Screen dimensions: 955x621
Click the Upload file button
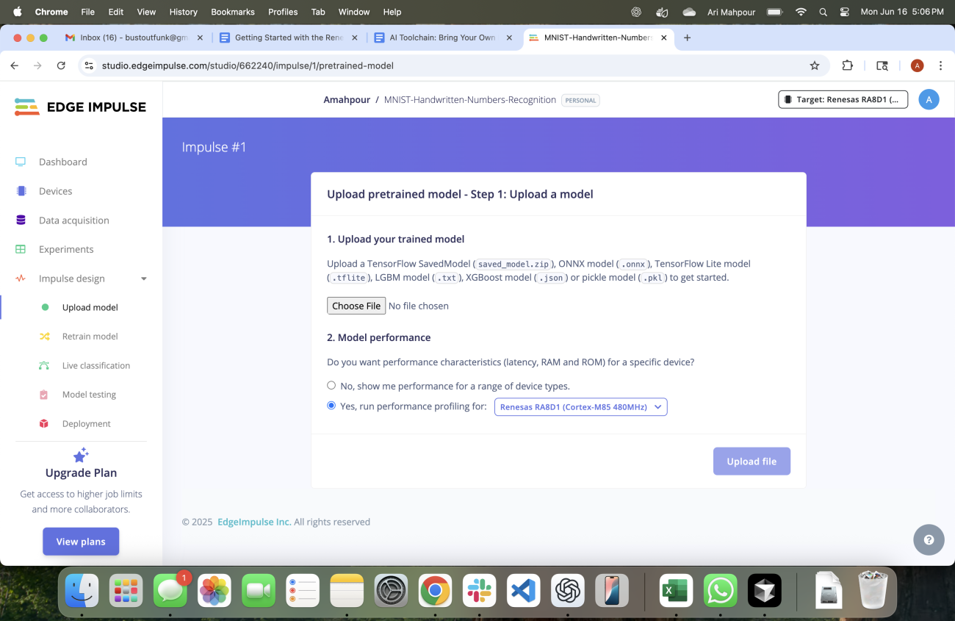(x=752, y=462)
